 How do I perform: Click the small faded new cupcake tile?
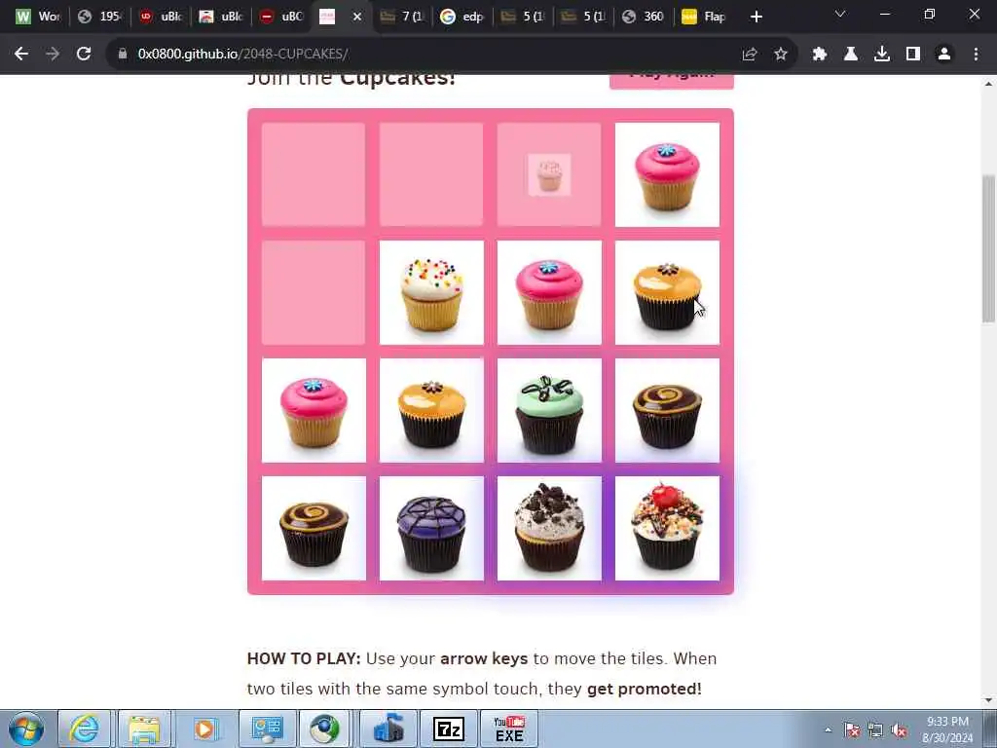(x=549, y=174)
